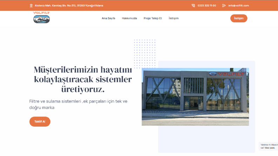Click the phone number 0322 322 11 00
The height and width of the screenshot is (156, 278).
(207, 6)
